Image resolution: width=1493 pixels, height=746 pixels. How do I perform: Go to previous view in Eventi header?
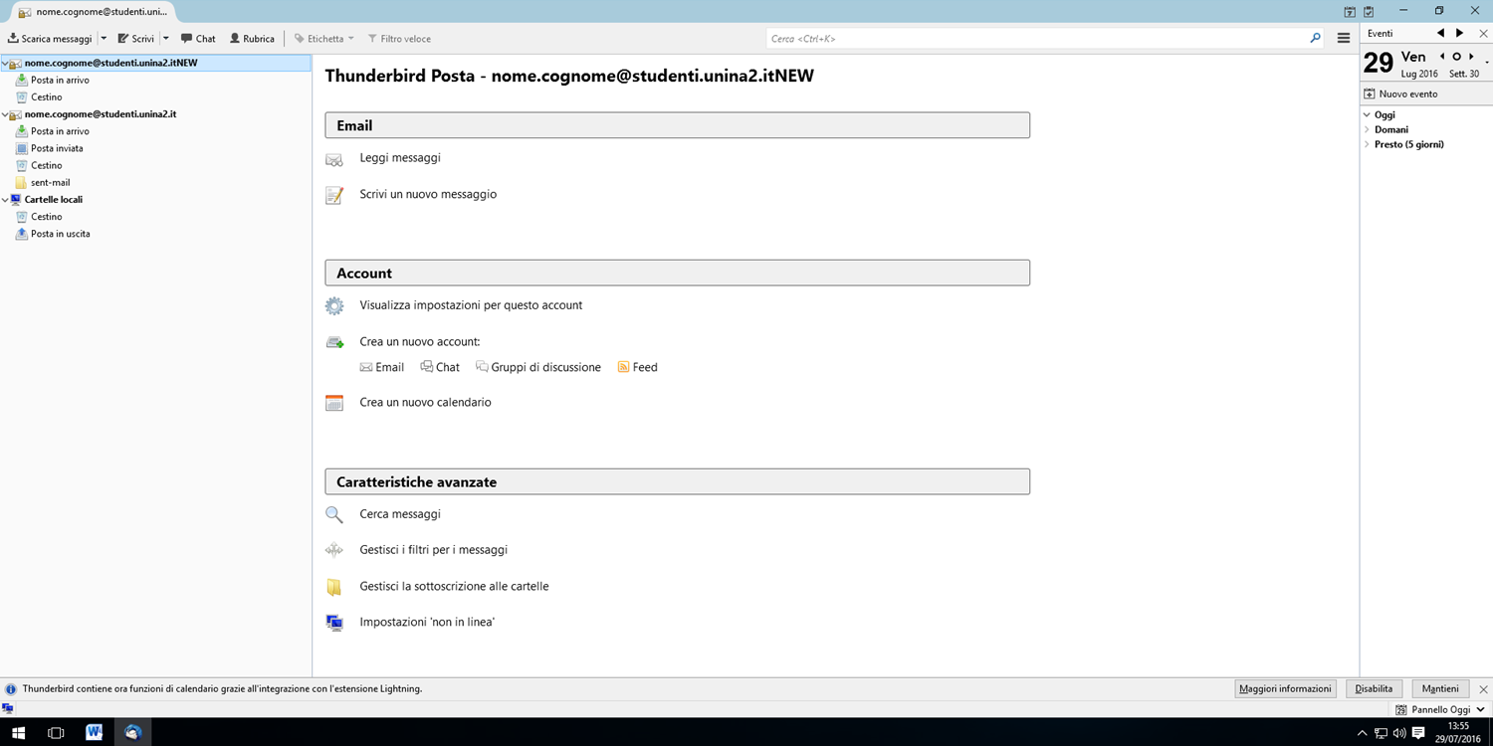(x=1440, y=34)
